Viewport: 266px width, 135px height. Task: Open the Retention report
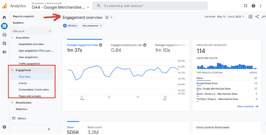click(22, 109)
